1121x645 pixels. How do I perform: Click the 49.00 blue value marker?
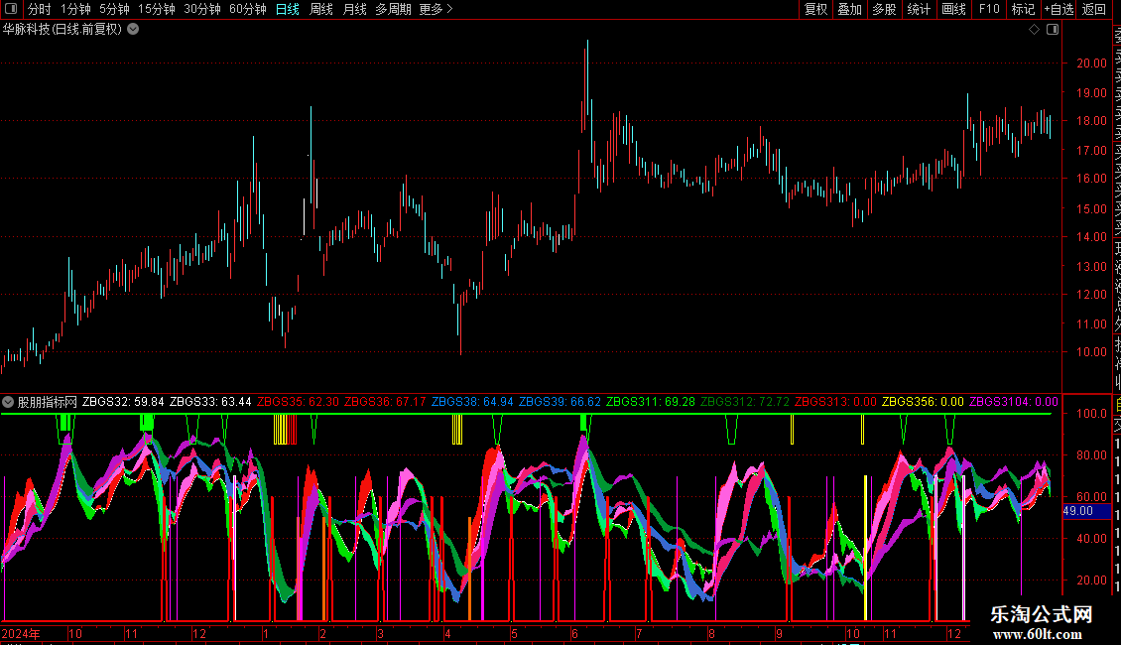pos(1077,511)
